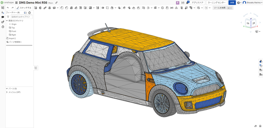Select the Right plane in feature tree
Viewport: 263px width, 128px height.
14,35
